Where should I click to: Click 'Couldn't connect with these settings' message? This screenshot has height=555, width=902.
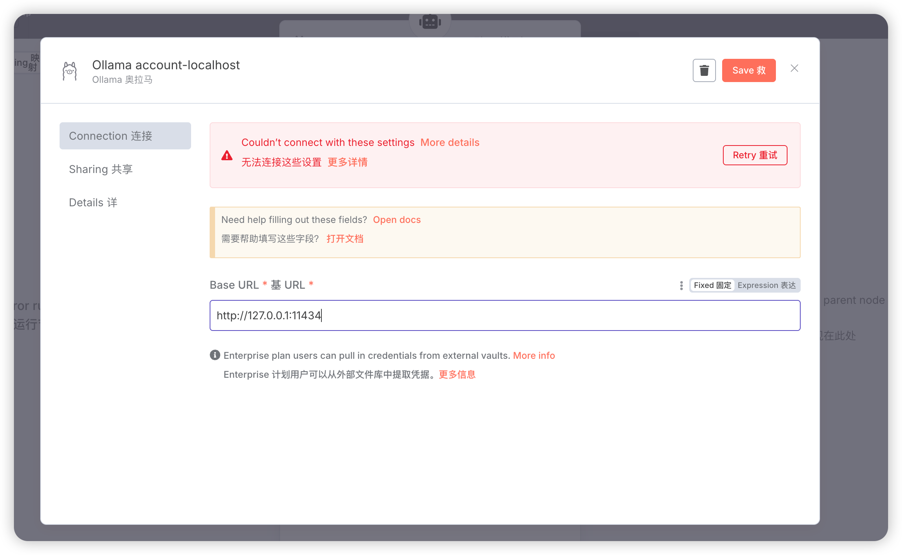(x=328, y=142)
